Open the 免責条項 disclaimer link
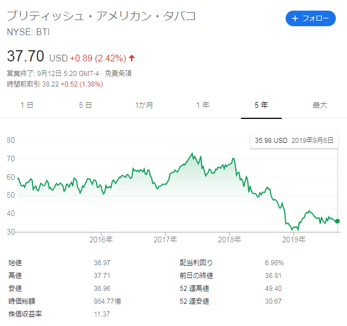Viewport: 347px width, 326px height. [x=119, y=73]
